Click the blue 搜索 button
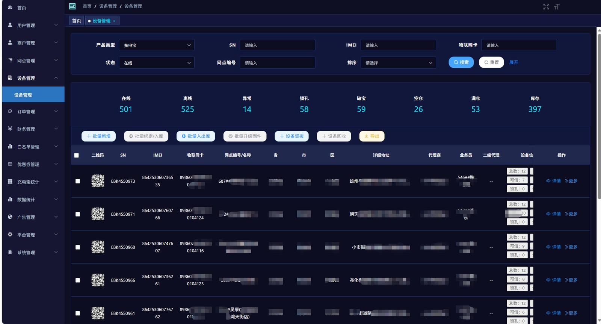The height and width of the screenshot is (324, 601). pyautogui.click(x=461, y=62)
